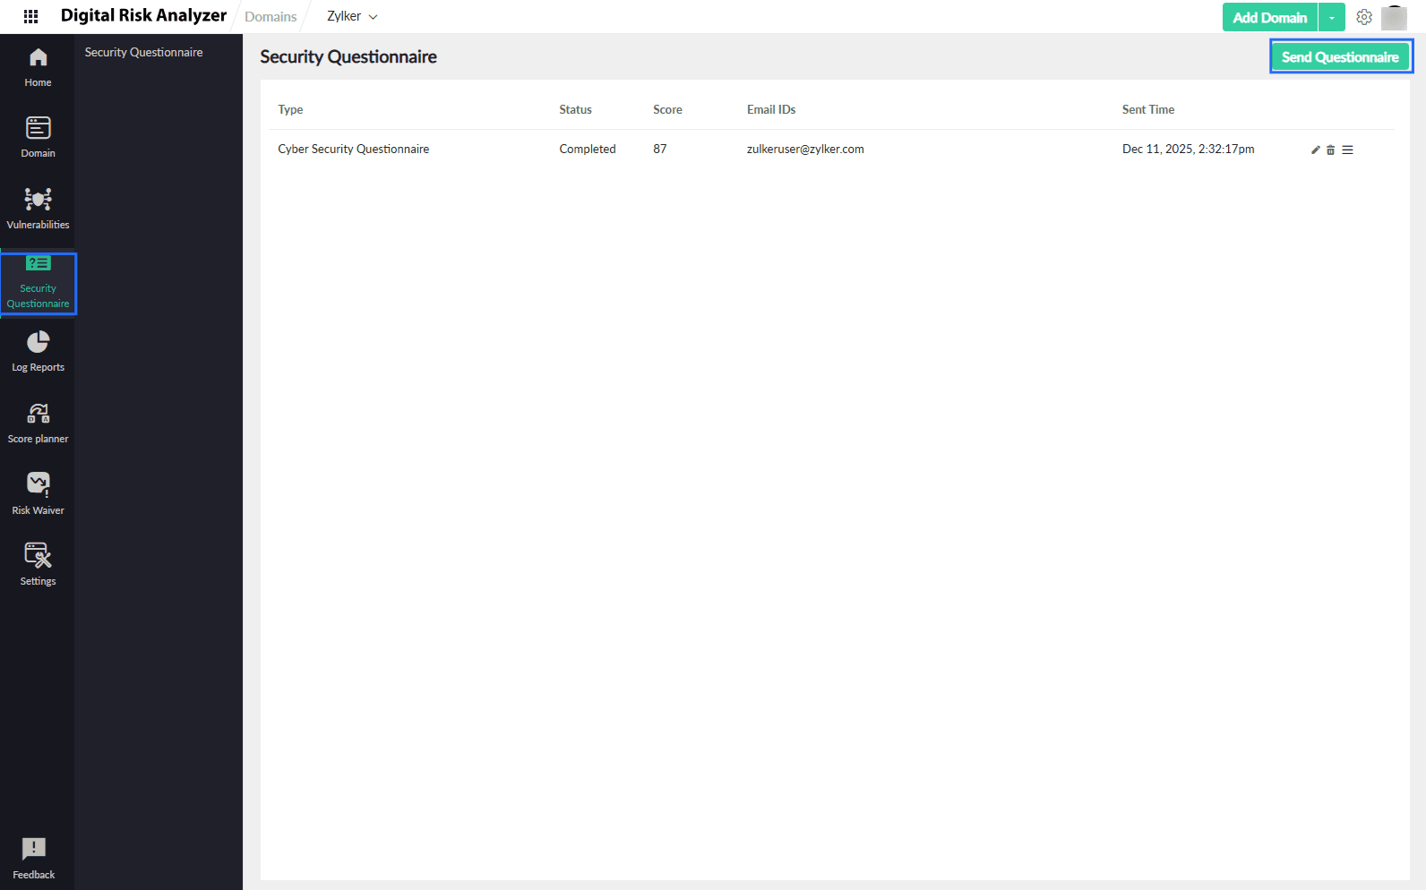1426x890 pixels.
Task: Click the Add Domain button
Action: coord(1269,18)
